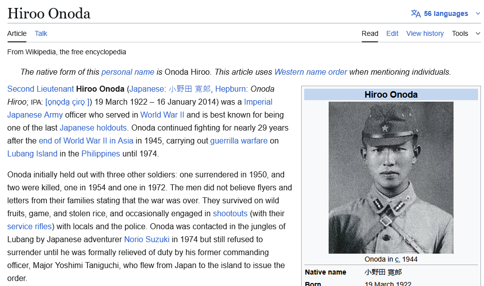Click the c. abbreviation in caption
This screenshot has width=484, height=286.
(397, 259)
